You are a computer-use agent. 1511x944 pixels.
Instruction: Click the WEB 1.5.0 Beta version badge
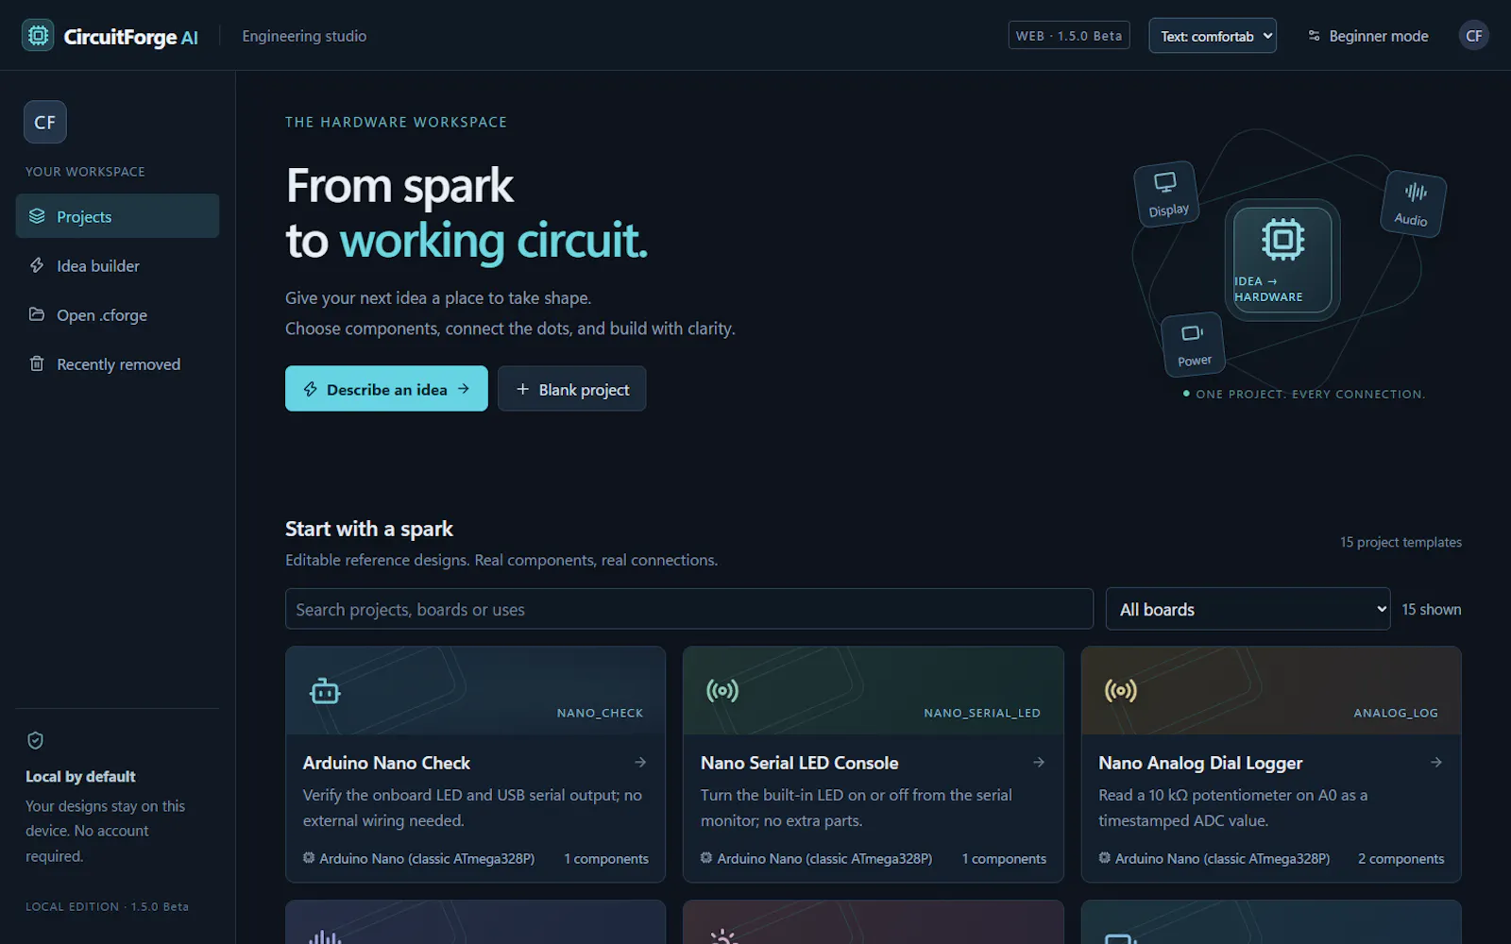point(1069,36)
